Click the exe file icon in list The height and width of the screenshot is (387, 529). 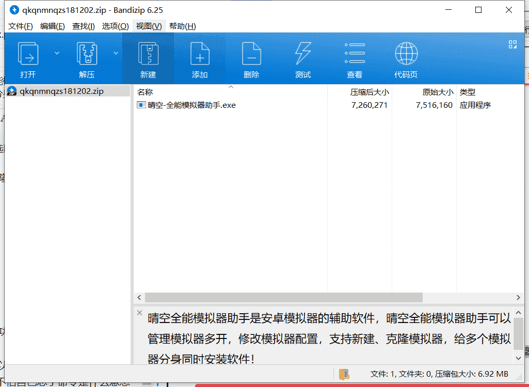(141, 105)
